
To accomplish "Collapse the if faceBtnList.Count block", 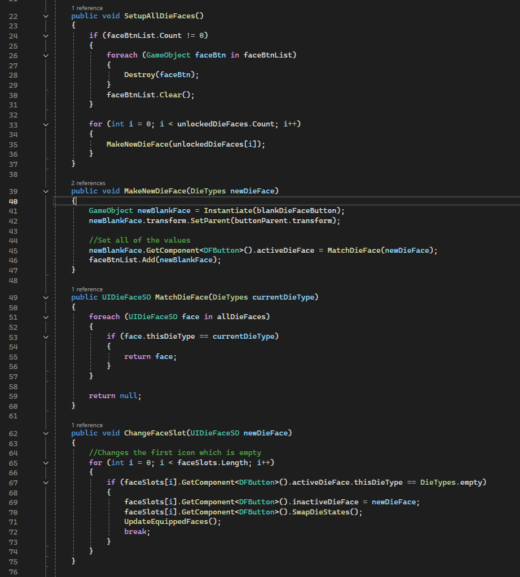I will point(45,36).
